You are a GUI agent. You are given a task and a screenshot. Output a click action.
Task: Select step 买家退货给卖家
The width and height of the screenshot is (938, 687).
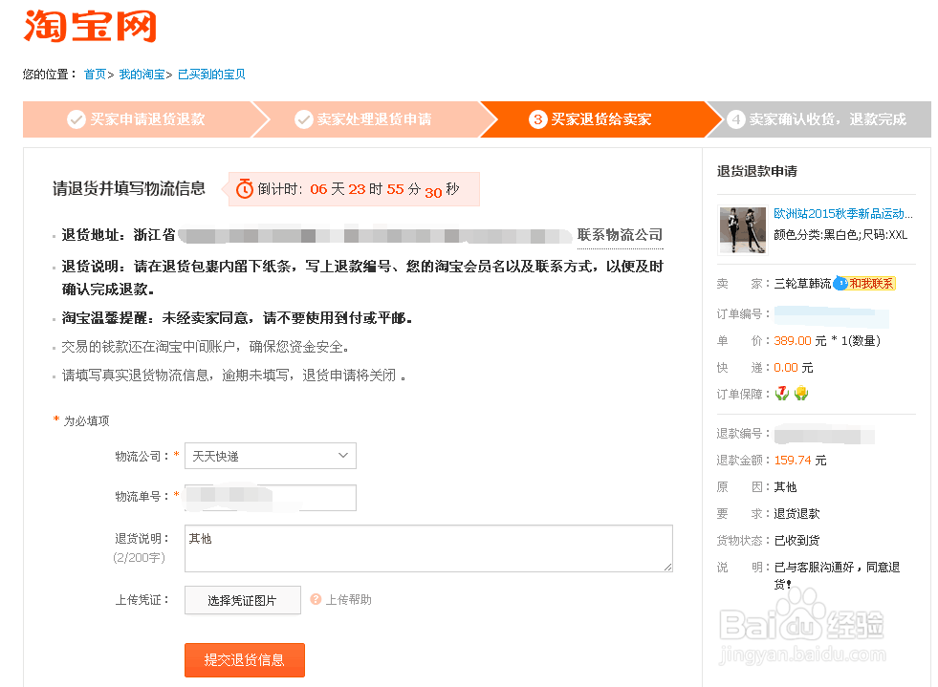600,119
